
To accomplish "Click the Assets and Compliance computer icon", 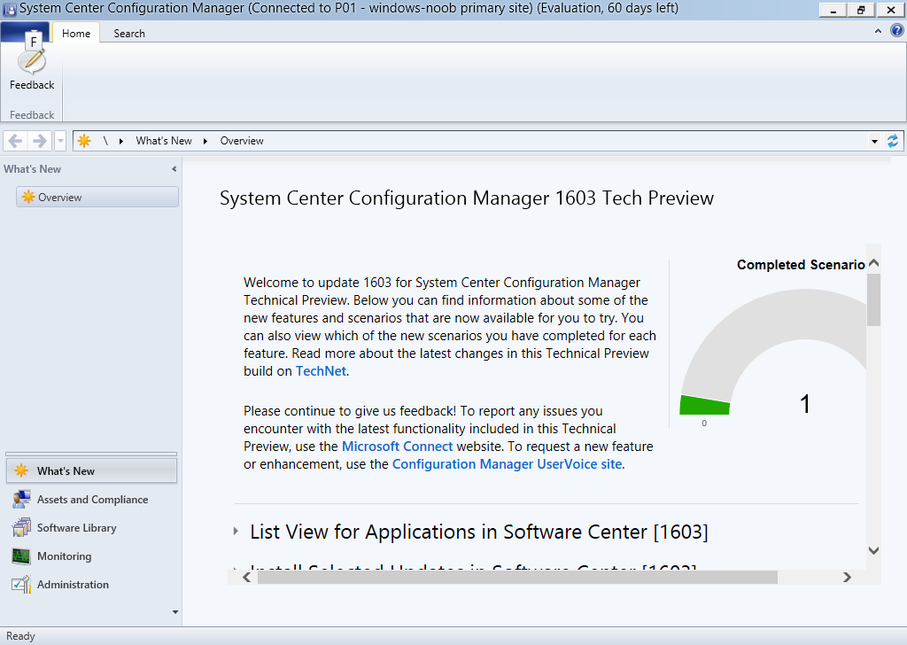I will point(21,499).
